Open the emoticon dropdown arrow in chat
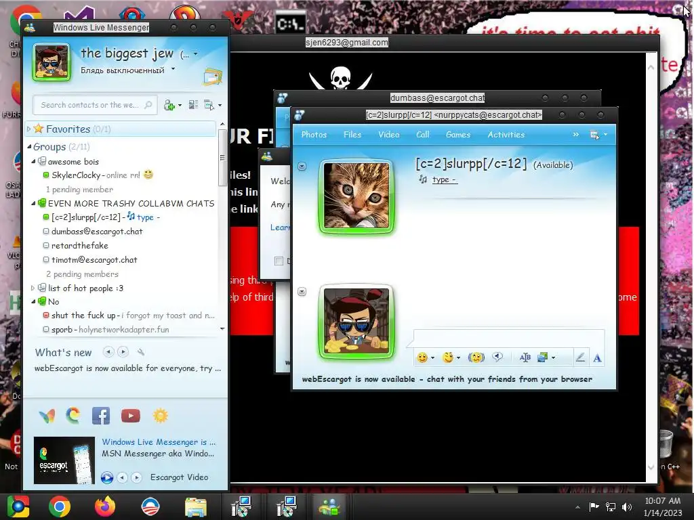This screenshot has width=694, height=520. [432, 357]
